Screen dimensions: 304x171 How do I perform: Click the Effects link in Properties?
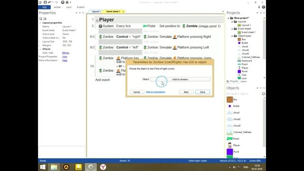(66, 53)
